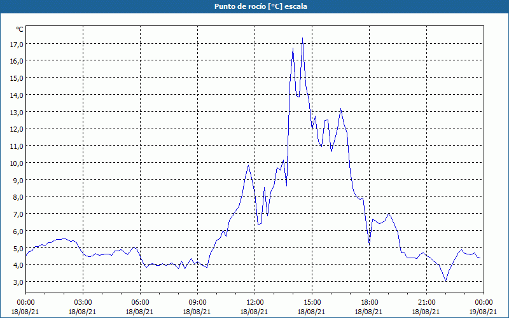Select the 5,0 y-axis value

pos(18,248)
